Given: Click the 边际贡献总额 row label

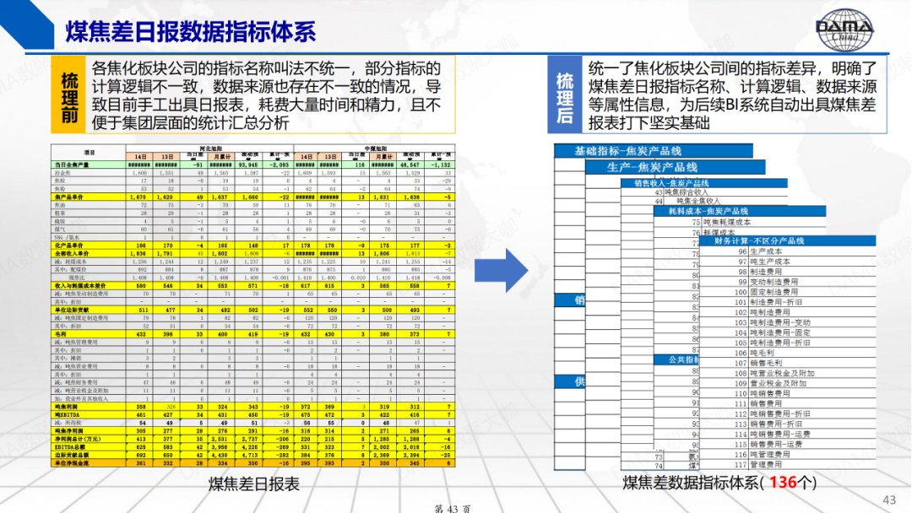Looking at the screenshot, I should [72, 456].
